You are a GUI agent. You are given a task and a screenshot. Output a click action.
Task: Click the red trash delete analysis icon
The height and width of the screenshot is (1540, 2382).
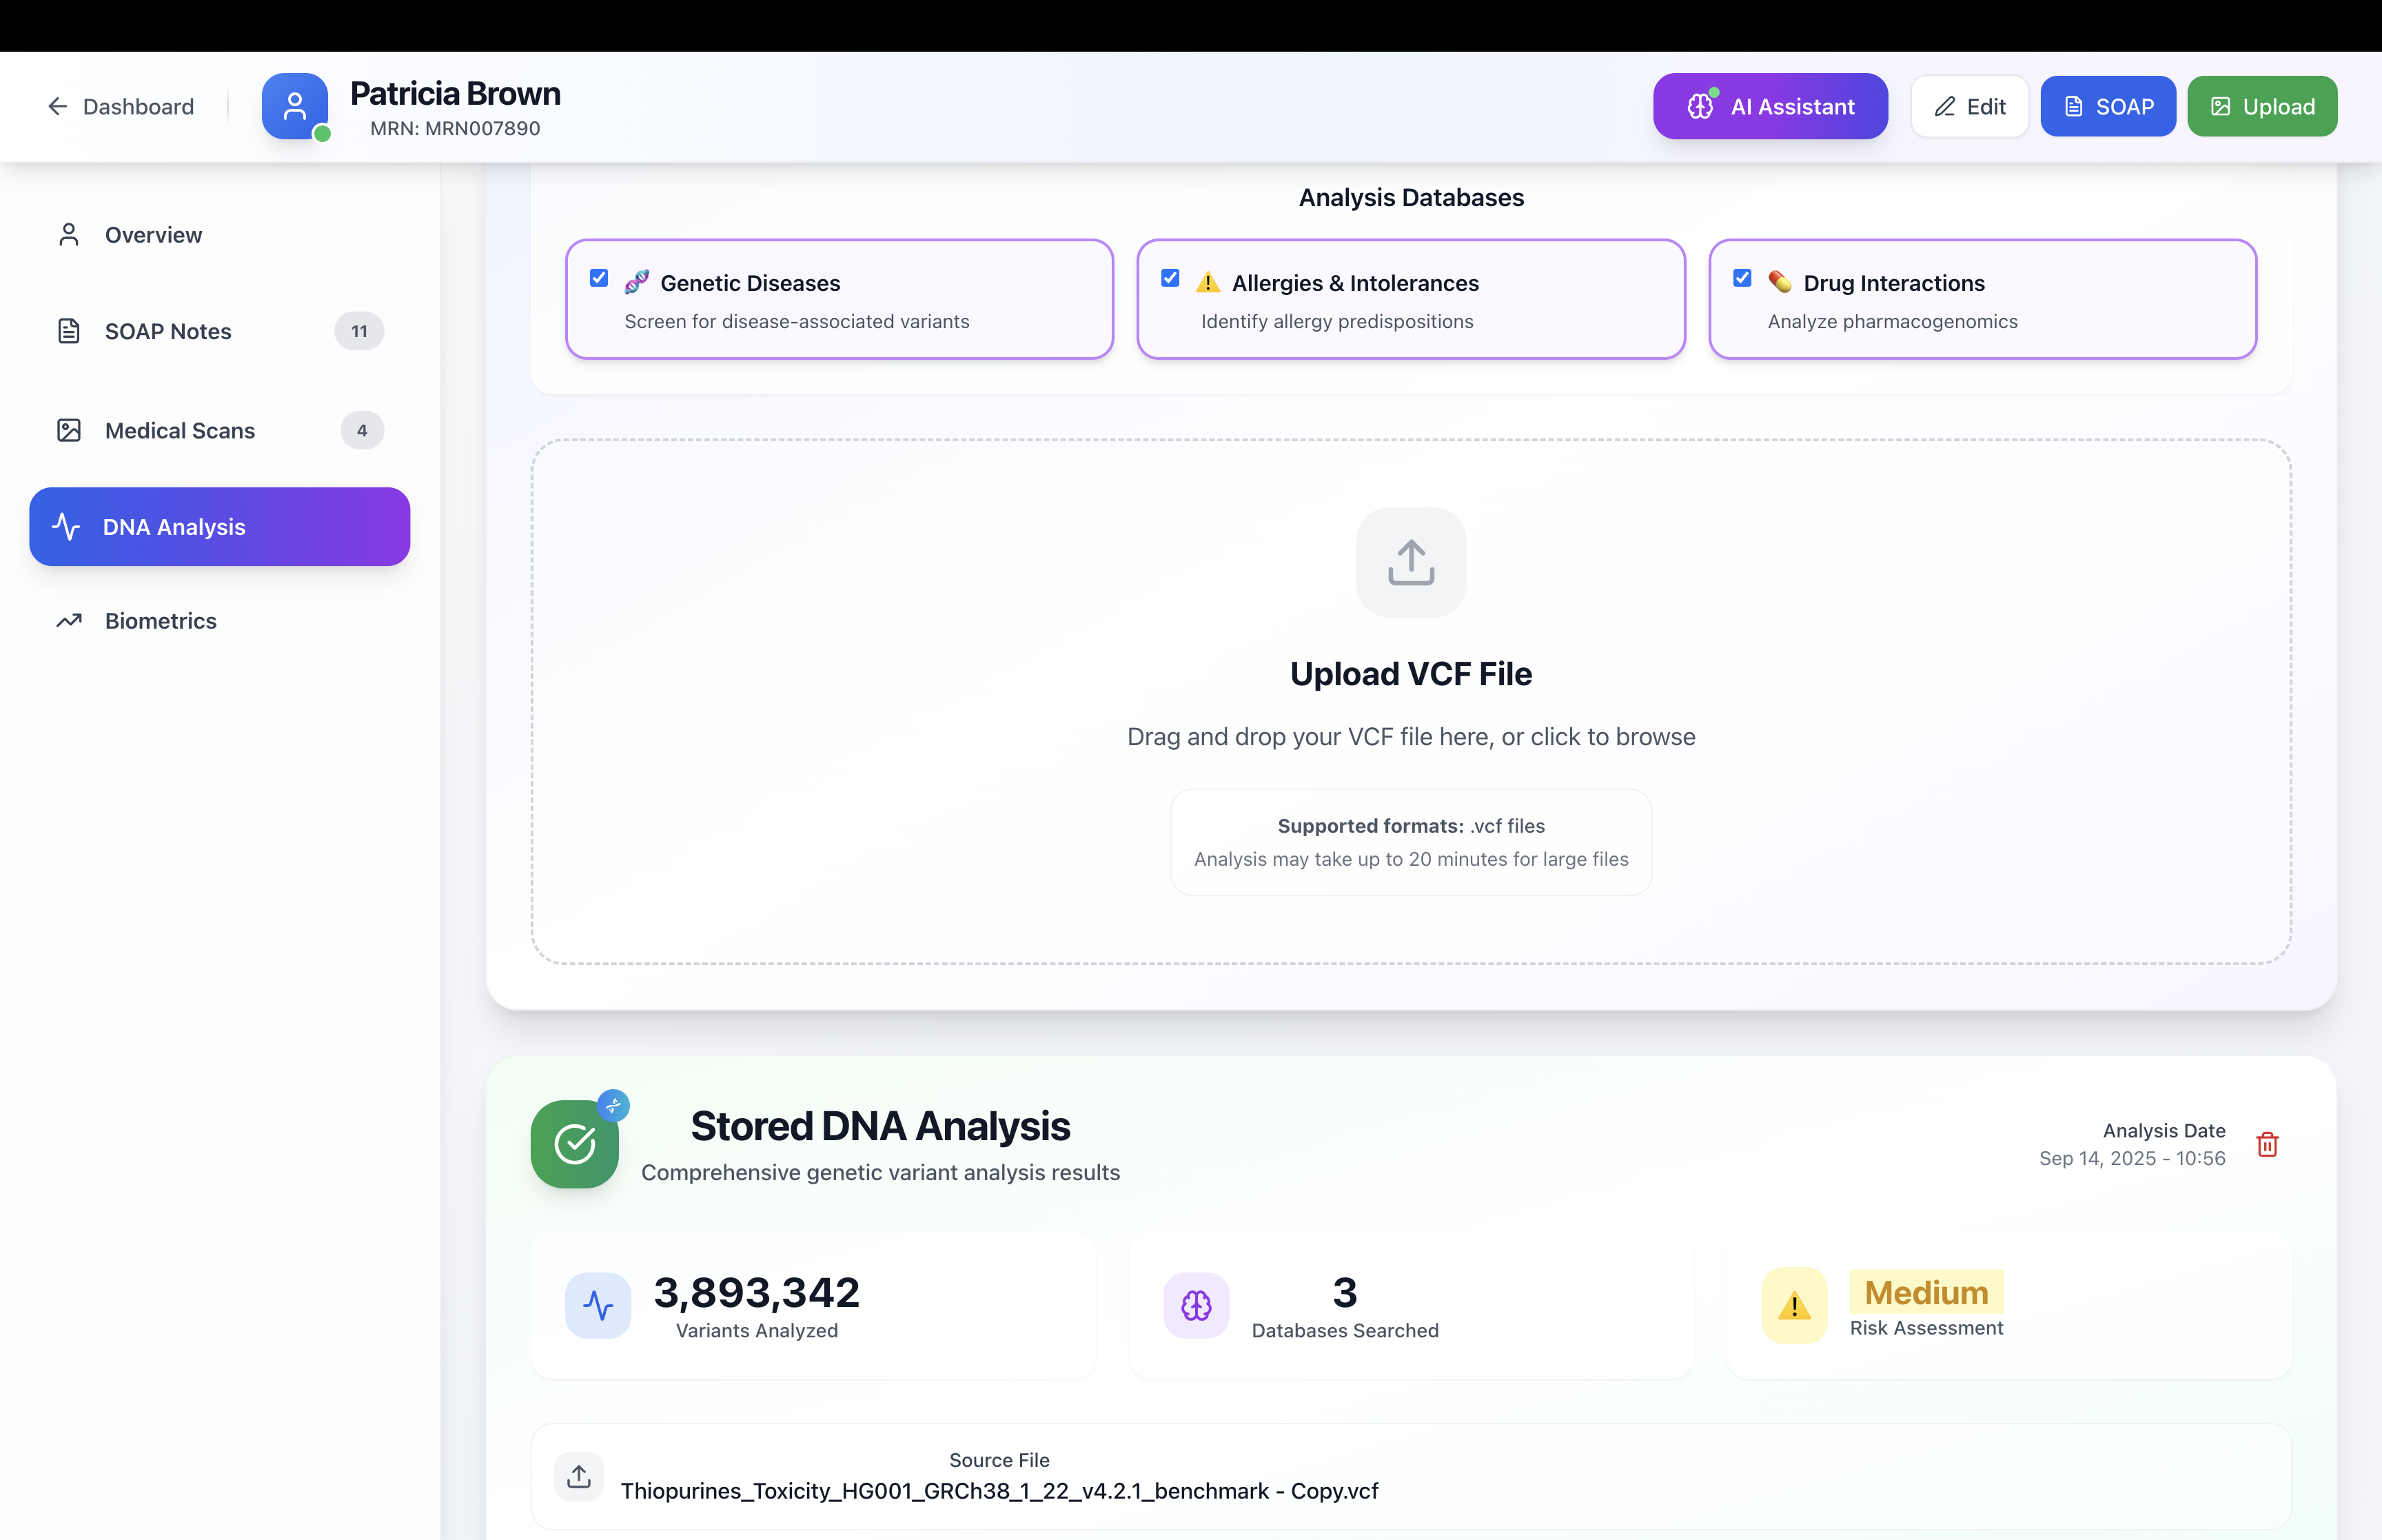click(x=2266, y=1144)
